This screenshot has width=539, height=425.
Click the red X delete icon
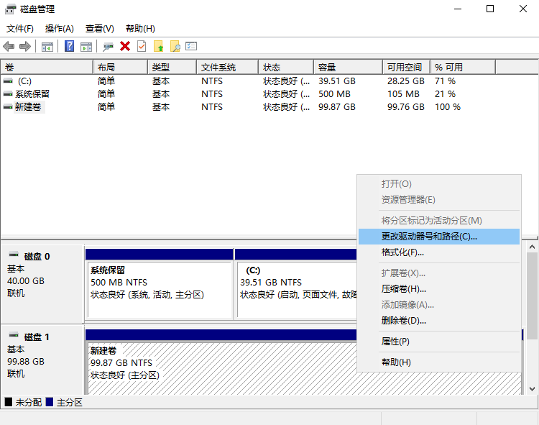click(x=125, y=46)
